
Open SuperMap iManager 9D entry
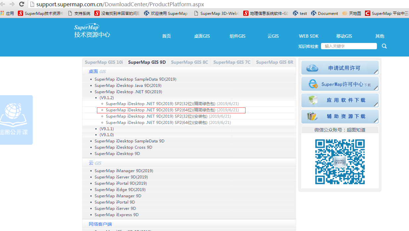click(x=118, y=196)
